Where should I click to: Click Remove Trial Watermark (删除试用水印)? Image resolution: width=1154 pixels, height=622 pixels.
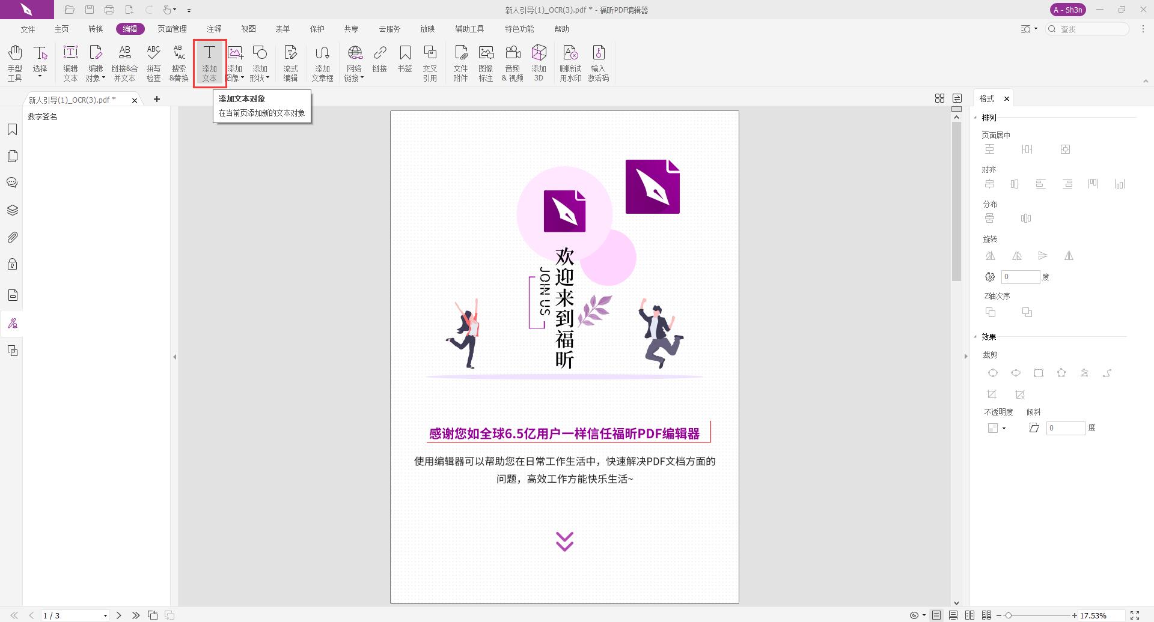pyautogui.click(x=570, y=62)
